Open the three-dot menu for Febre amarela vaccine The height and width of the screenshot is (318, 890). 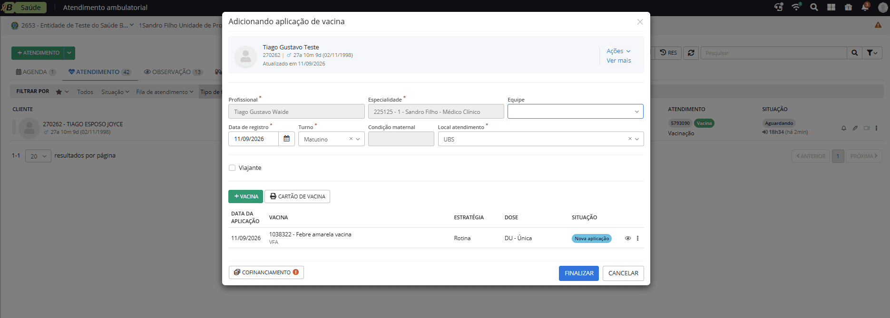point(638,238)
